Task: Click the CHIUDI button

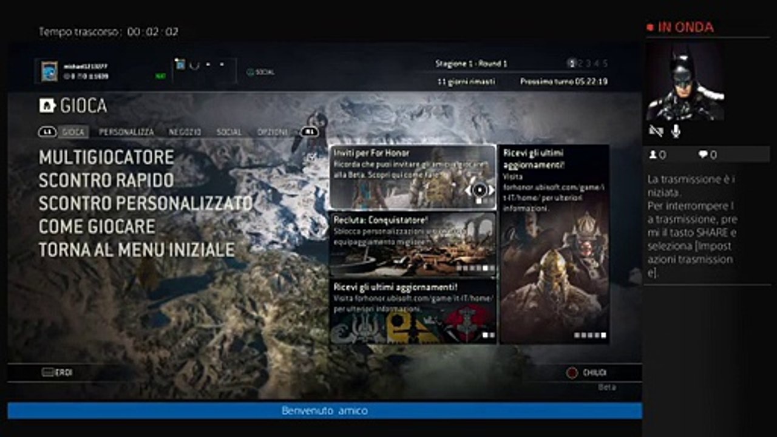Action: coord(587,373)
